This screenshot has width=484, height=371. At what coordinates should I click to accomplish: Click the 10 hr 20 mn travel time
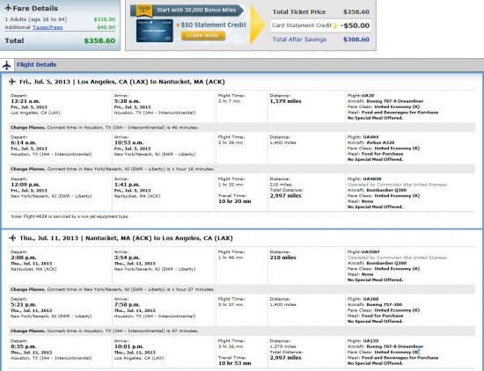pos(234,201)
